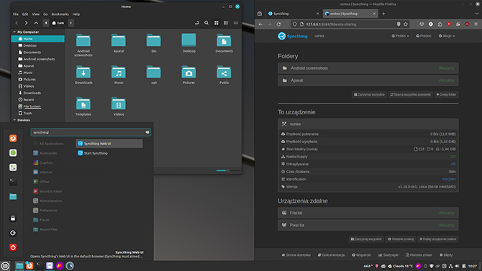The image size is (482, 271).
Task: Click the Dodaj folder button
Action: pyautogui.click(x=446, y=95)
